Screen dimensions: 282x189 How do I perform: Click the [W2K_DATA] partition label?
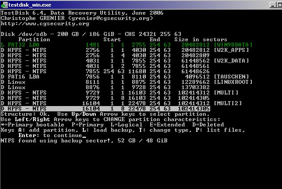click(231, 61)
